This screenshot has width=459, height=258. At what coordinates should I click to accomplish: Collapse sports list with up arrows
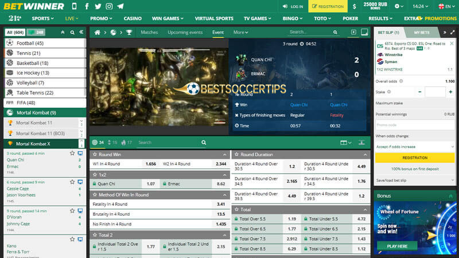pyautogui.click(x=63, y=33)
